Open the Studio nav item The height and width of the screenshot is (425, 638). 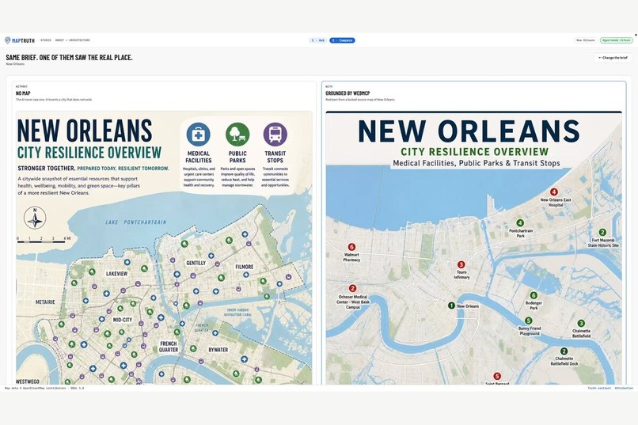pos(46,40)
